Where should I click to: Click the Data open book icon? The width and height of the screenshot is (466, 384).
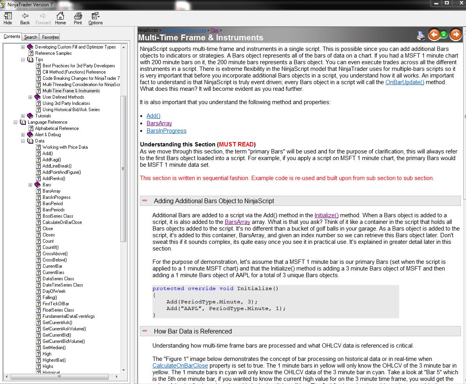click(30, 141)
